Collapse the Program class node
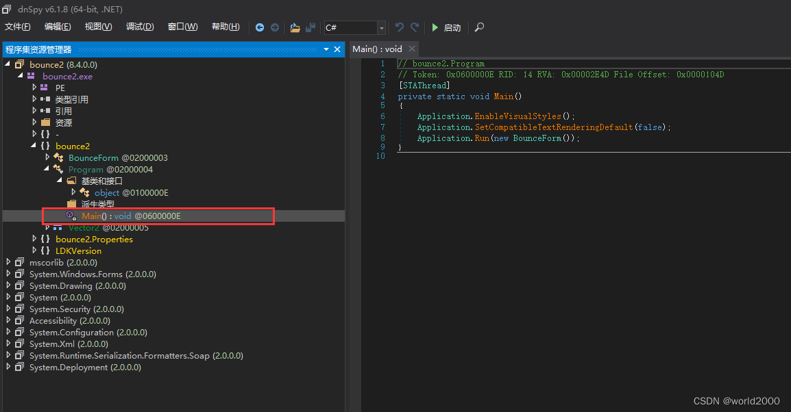 tap(47, 169)
